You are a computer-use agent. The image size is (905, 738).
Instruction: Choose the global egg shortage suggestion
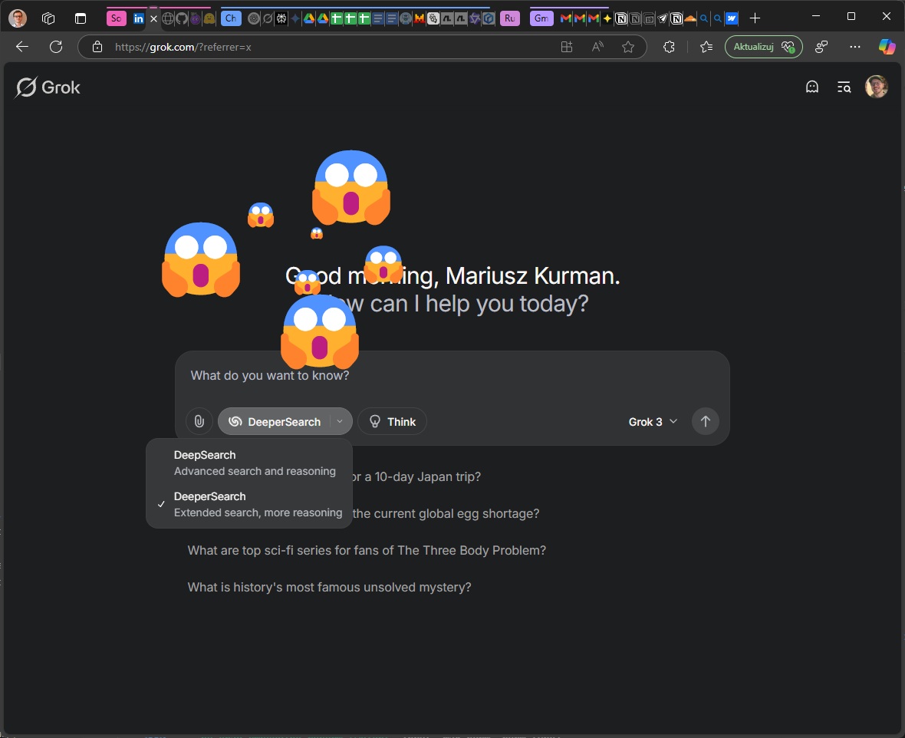coord(446,514)
